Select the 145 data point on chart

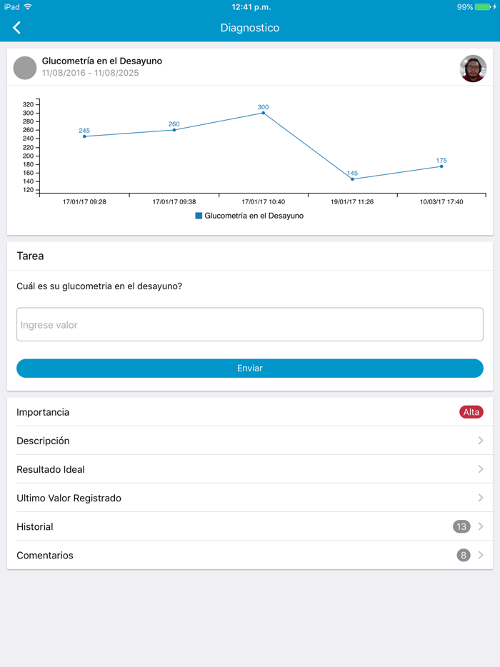pyautogui.click(x=352, y=179)
